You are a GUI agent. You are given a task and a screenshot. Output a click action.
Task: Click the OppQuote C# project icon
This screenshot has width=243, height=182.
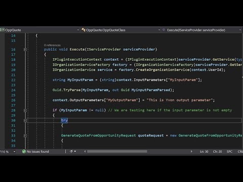tap(2, 30)
